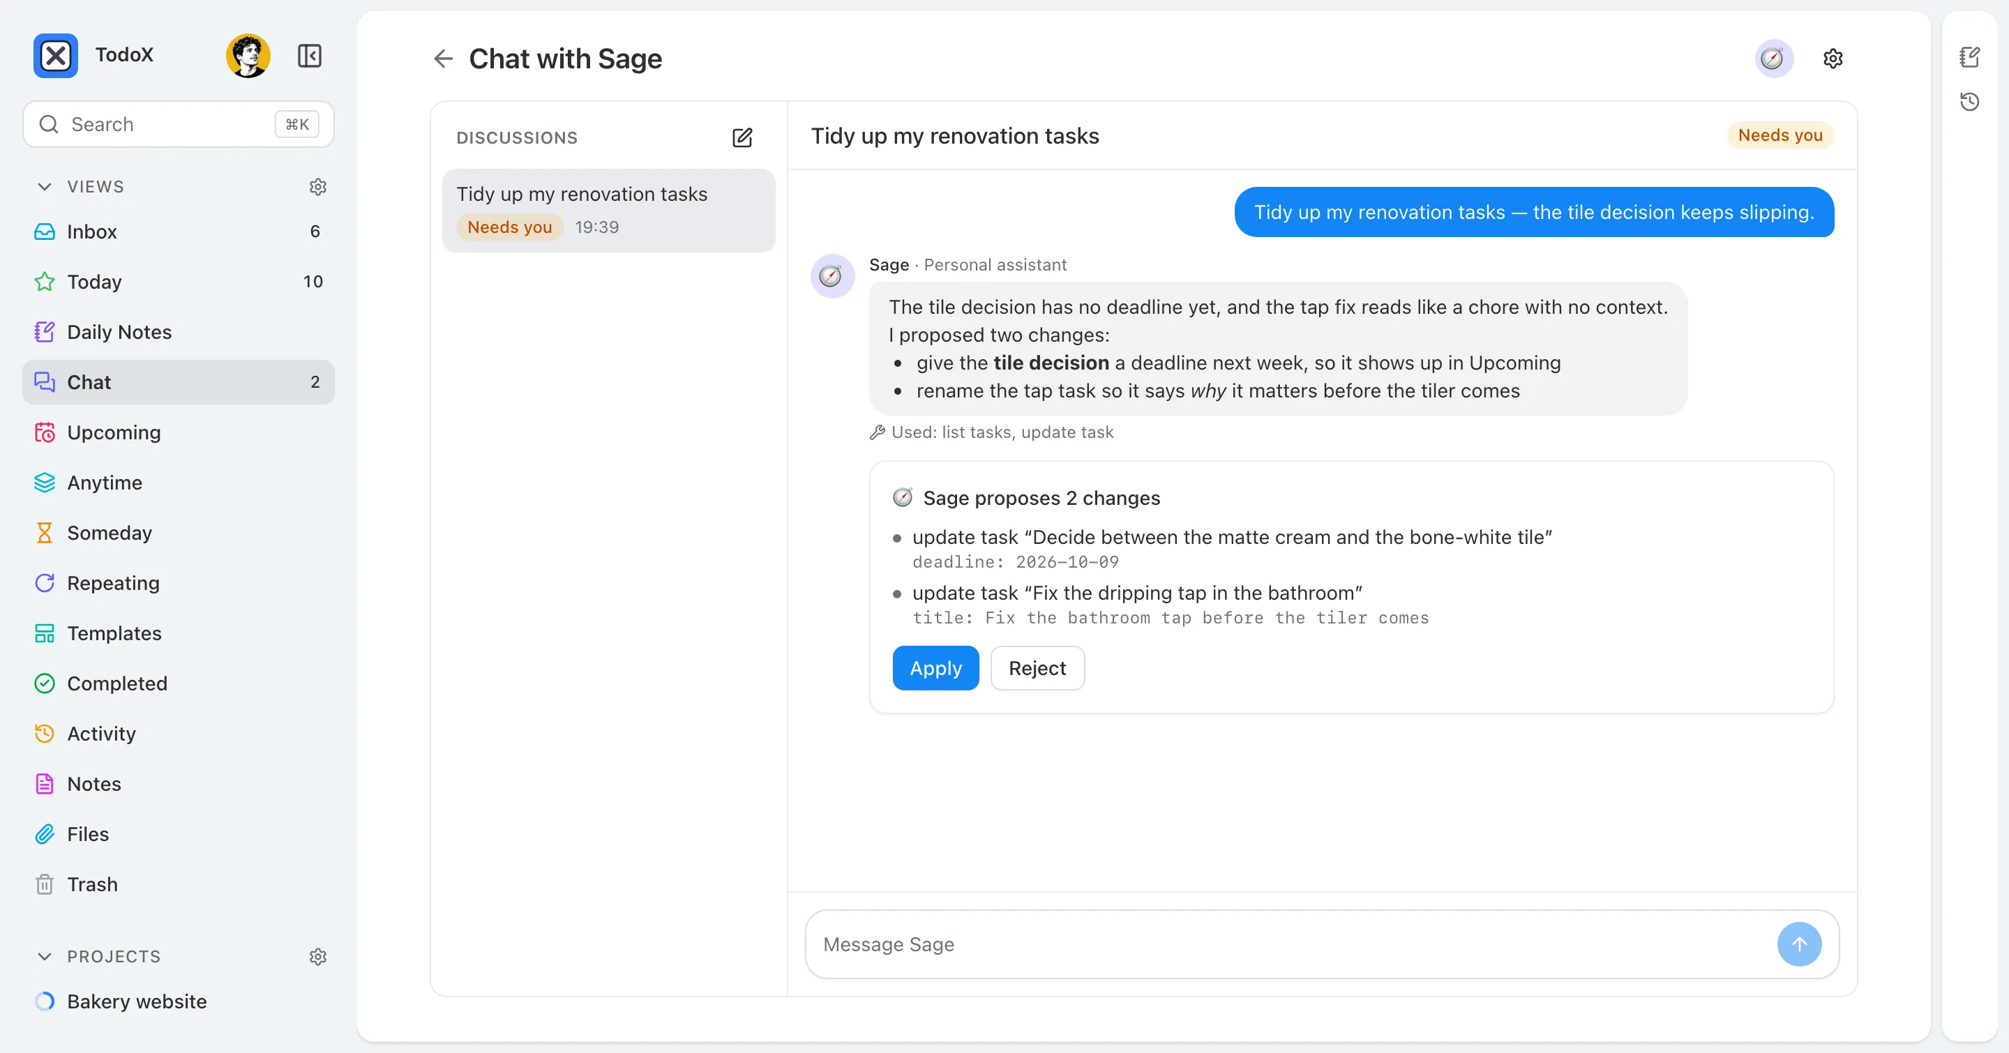Send the message with arrow button
This screenshot has height=1053, width=2009.
click(x=1799, y=945)
